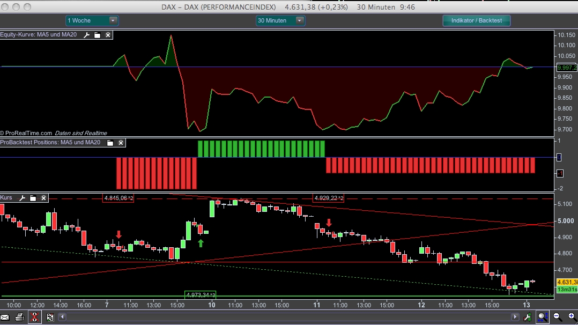Close the Kurs price panel
The width and height of the screenshot is (578, 325).
coord(43,198)
